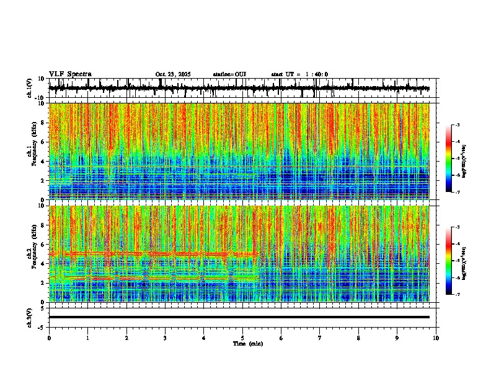Click the "station=OUI" header label
Image resolution: width=491 pixels, height=379 pixels.
229,74
